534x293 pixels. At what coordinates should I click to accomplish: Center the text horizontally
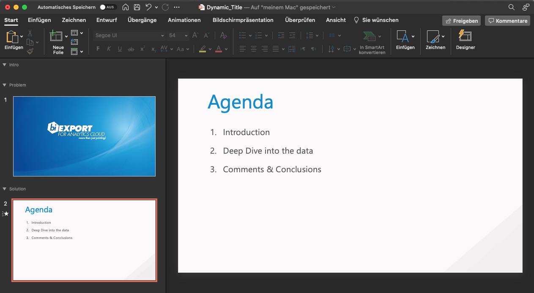[x=254, y=49]
